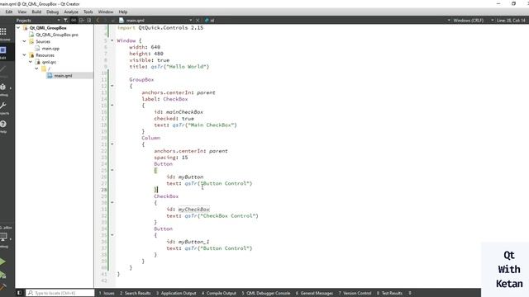Screen dimensions: 529x297
Task: Select Qt_QML_GroupBox.pro in project tree
Action: click(x=57, y=35)
